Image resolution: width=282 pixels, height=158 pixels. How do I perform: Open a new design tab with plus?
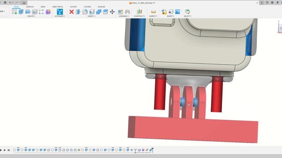click(262, 3)
